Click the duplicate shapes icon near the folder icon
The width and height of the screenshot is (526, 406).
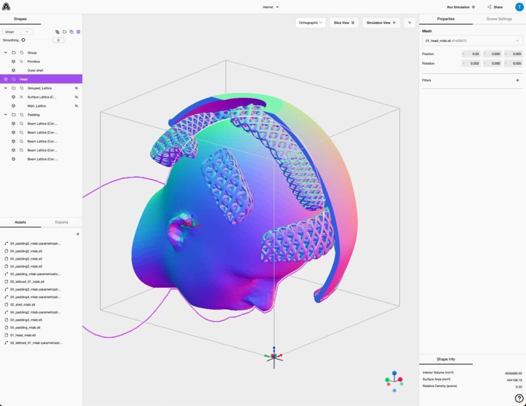coord(71,31)
